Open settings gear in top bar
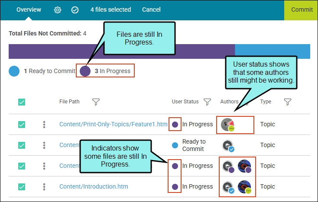Screen dimensions: 318x202 click(x=58, y=10)
